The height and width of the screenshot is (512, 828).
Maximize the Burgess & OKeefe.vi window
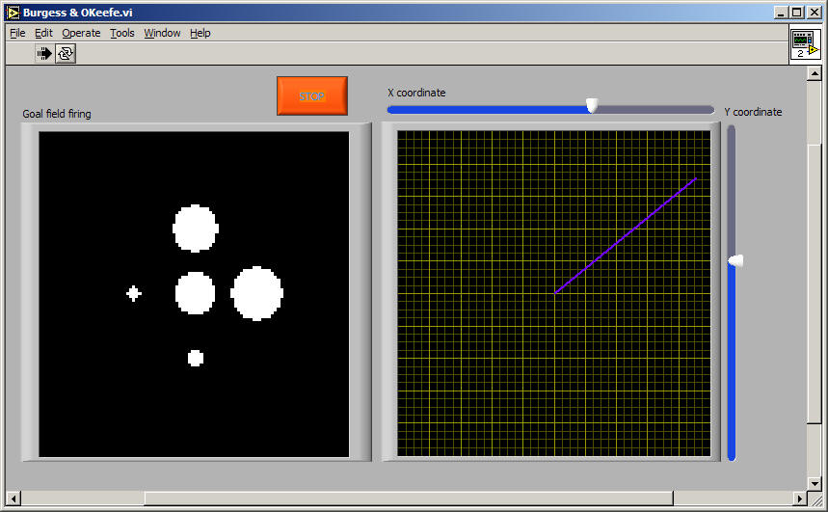tap(797, 13)
